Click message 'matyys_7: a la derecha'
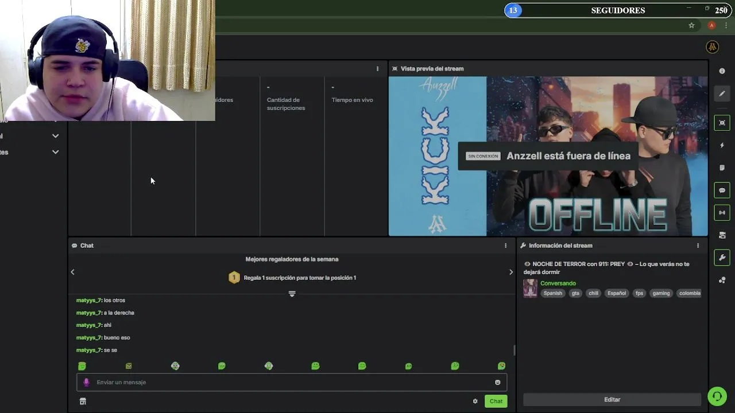The width and height of the screenshot is (735, 413). (x=105, y=313)
